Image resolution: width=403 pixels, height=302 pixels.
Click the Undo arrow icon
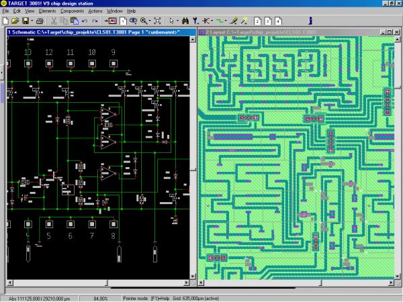pos(85,21)
